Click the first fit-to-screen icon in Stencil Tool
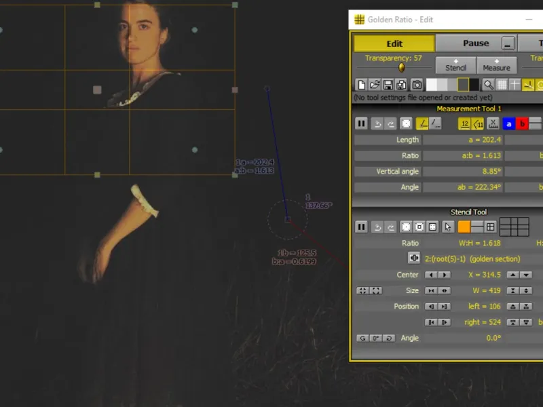Viewport: 543px width, 407px height. (406, 227)
